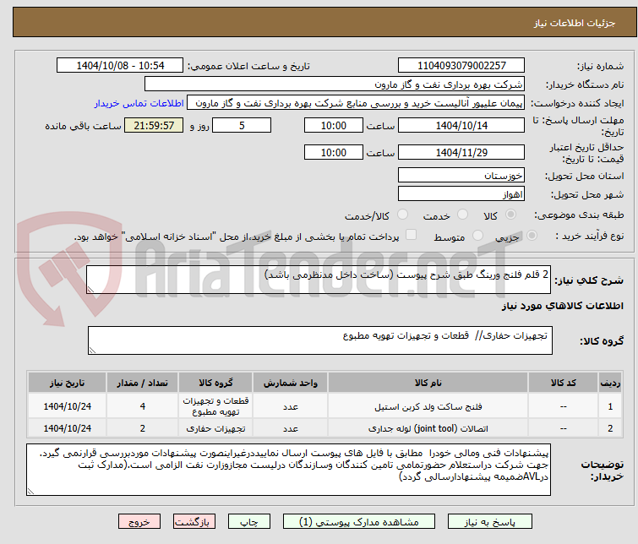The image size is (638, 544).
Task: Click the چاپ print button
Action: [x=249, y=522]
